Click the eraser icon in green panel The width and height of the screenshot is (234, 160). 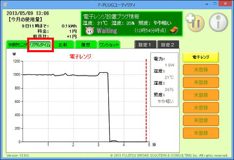click(174, 30)
